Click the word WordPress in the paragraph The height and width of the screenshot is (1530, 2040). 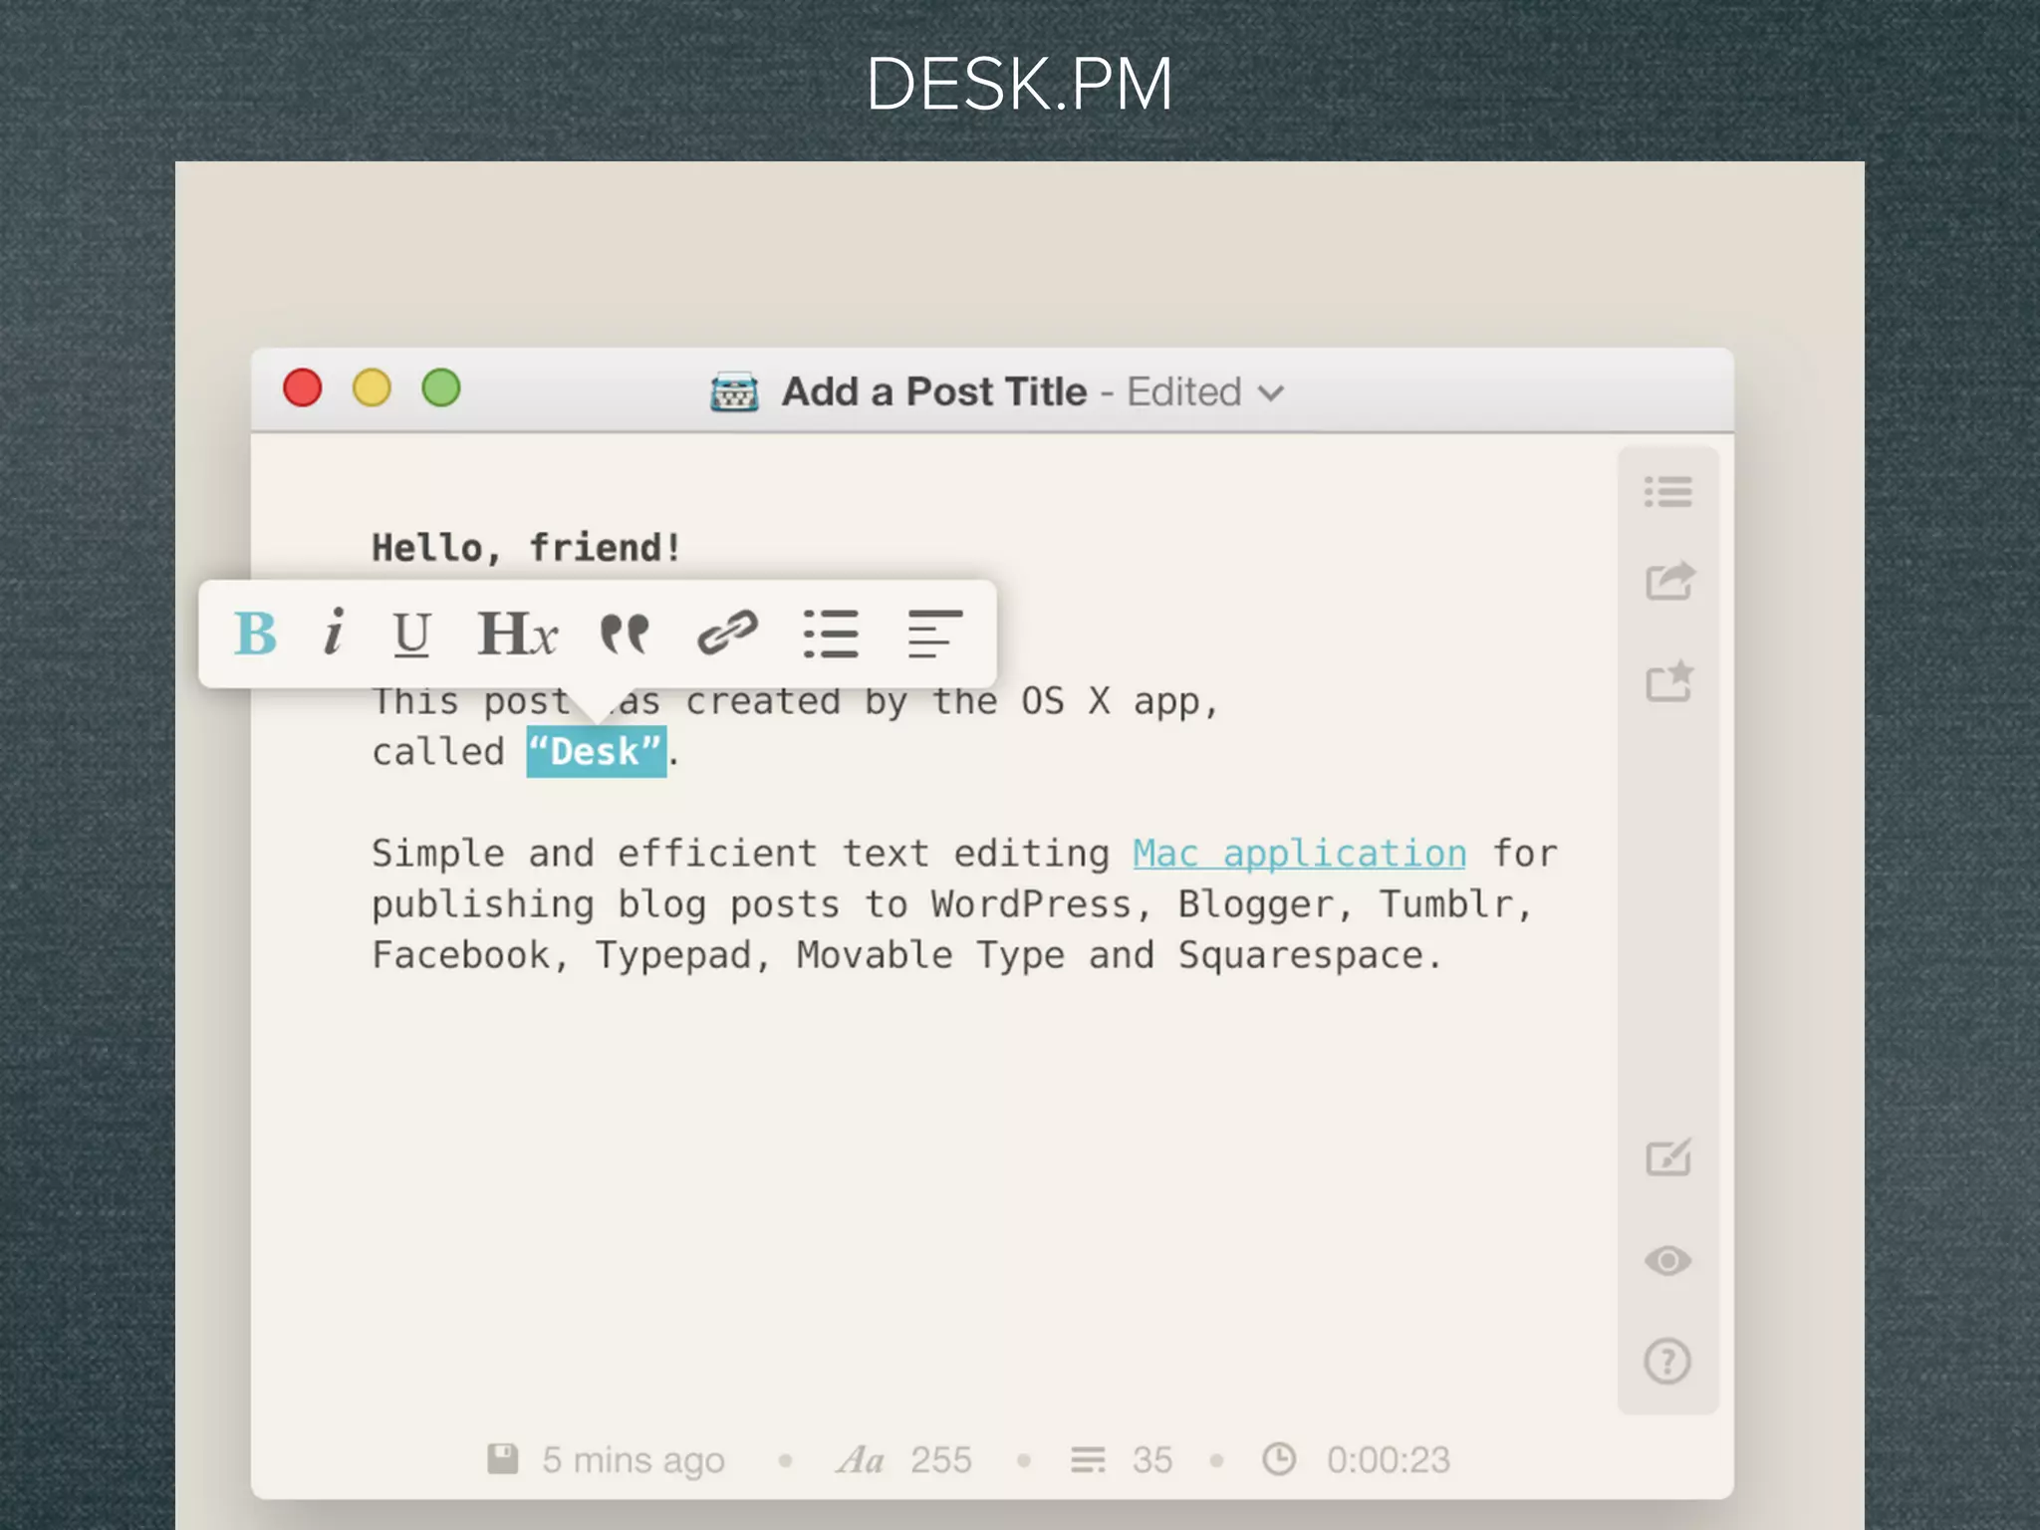click(x=1031, y=904)
